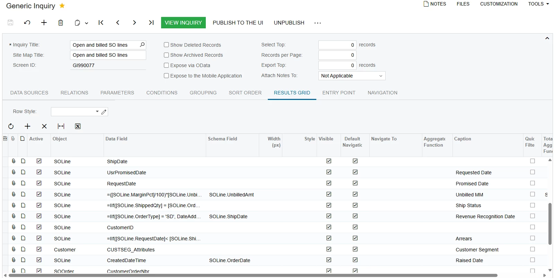Click the Select Top records field

click(x=337, y=45)
